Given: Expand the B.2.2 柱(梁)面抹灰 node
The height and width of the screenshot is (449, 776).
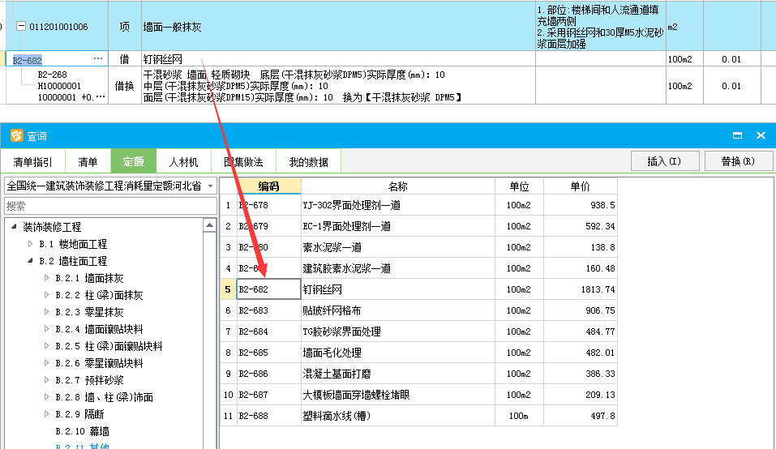Looking at the screenshot, I should [x=46, y=295].
